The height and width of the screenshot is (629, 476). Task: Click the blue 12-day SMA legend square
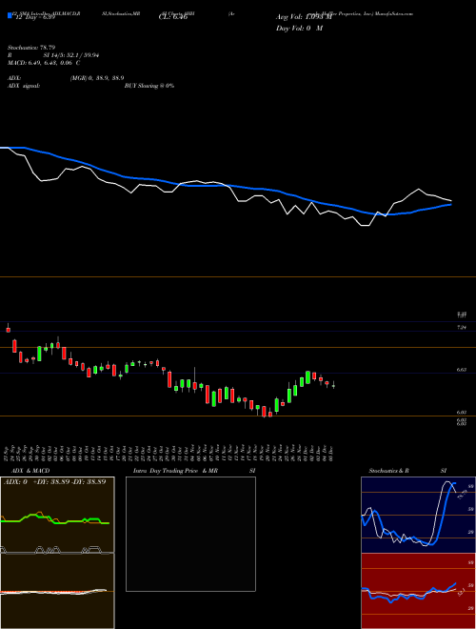(x=10, y=16)
